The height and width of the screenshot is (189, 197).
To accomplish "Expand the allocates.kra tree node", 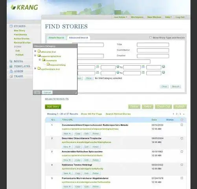I will [x=35, y=51].
